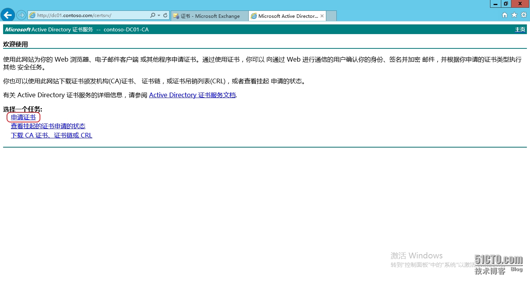
Task: Open the Favorites star panel
Action: tap(513, 15)
